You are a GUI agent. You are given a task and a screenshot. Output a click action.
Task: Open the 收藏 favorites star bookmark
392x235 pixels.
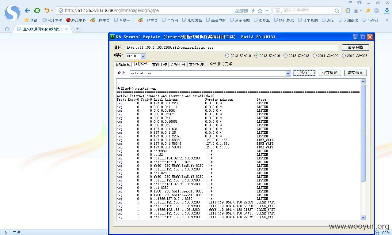click(31, 20)
